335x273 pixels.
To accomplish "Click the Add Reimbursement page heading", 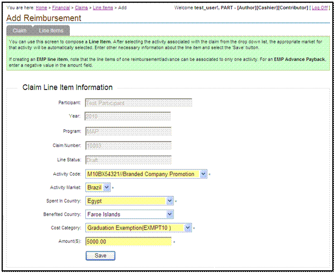I will 44,18.
